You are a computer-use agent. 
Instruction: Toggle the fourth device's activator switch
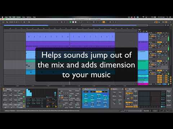pyautogui.click(x=126, y=89)
